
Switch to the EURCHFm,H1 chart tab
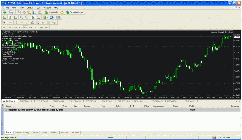click(26, 101)
